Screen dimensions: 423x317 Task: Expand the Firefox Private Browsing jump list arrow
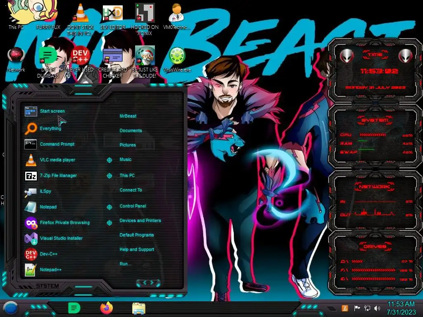[x=109, y=223]
